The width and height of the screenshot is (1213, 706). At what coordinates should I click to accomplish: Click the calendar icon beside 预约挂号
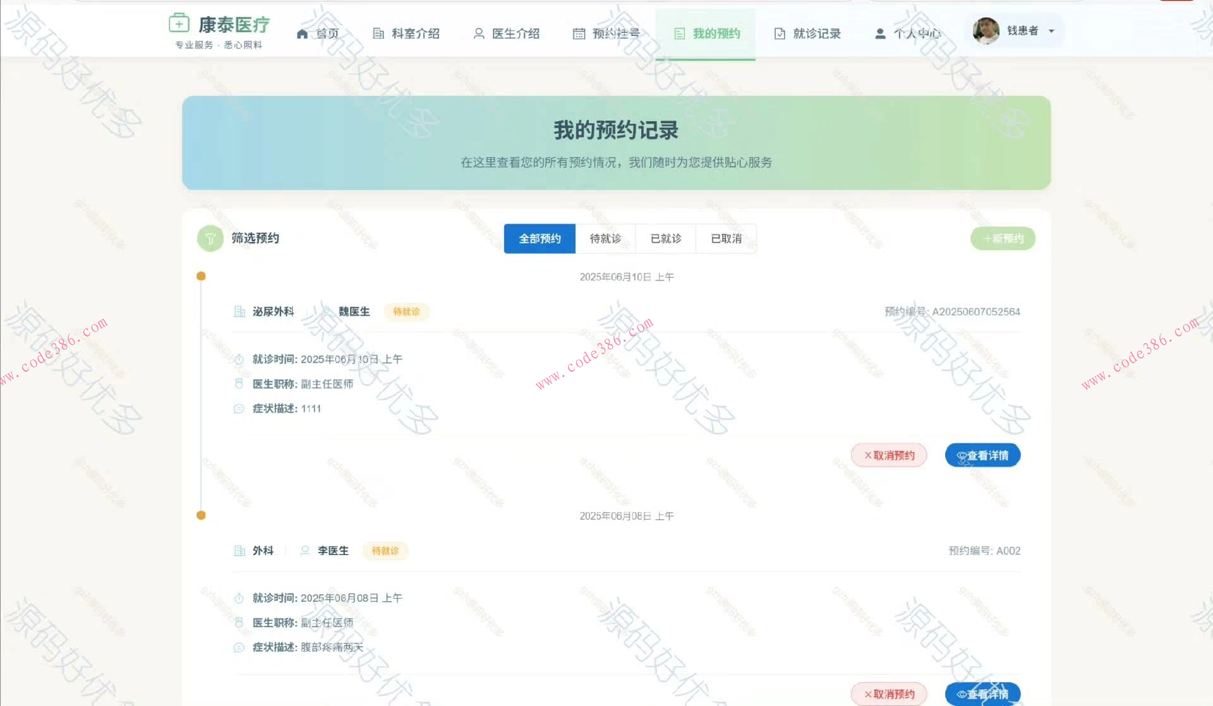(579, 33)
